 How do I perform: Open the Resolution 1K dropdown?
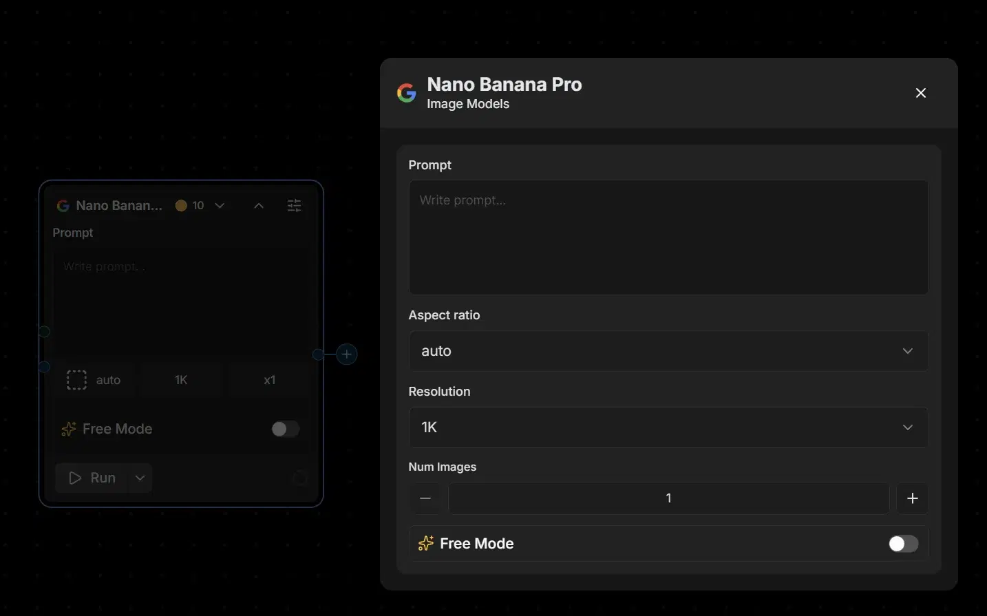coord(668,427)
